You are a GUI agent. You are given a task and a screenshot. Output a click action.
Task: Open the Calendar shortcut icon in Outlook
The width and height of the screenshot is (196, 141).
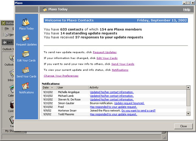pos(12,89)
